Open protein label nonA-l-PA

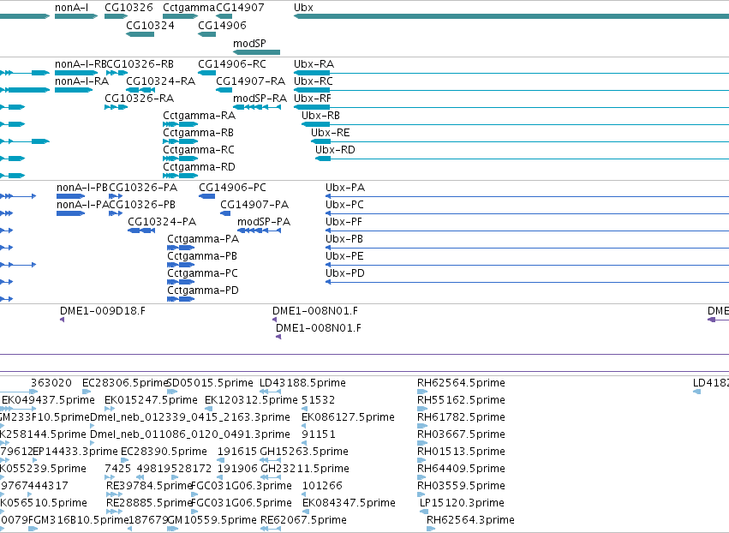83,205
